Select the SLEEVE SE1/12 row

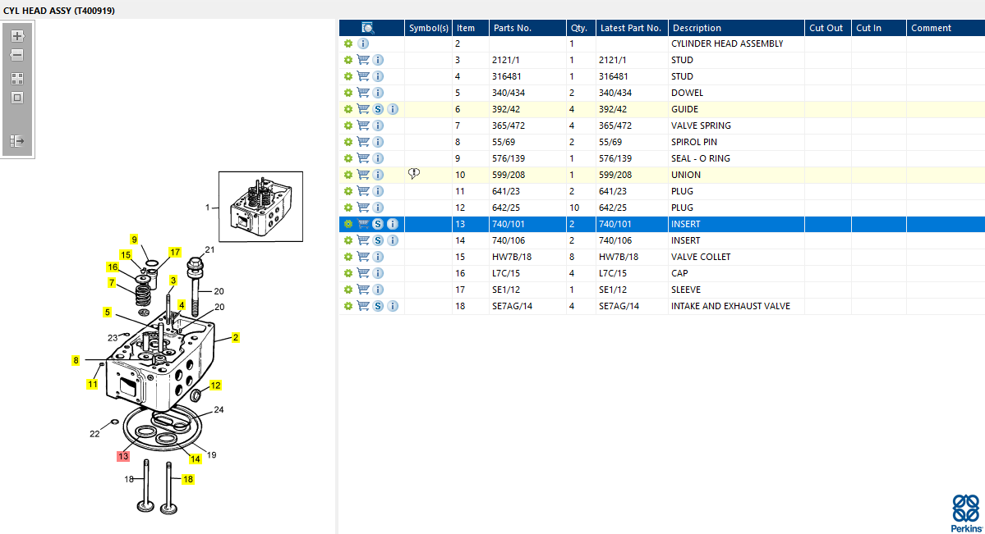point(662,290)
